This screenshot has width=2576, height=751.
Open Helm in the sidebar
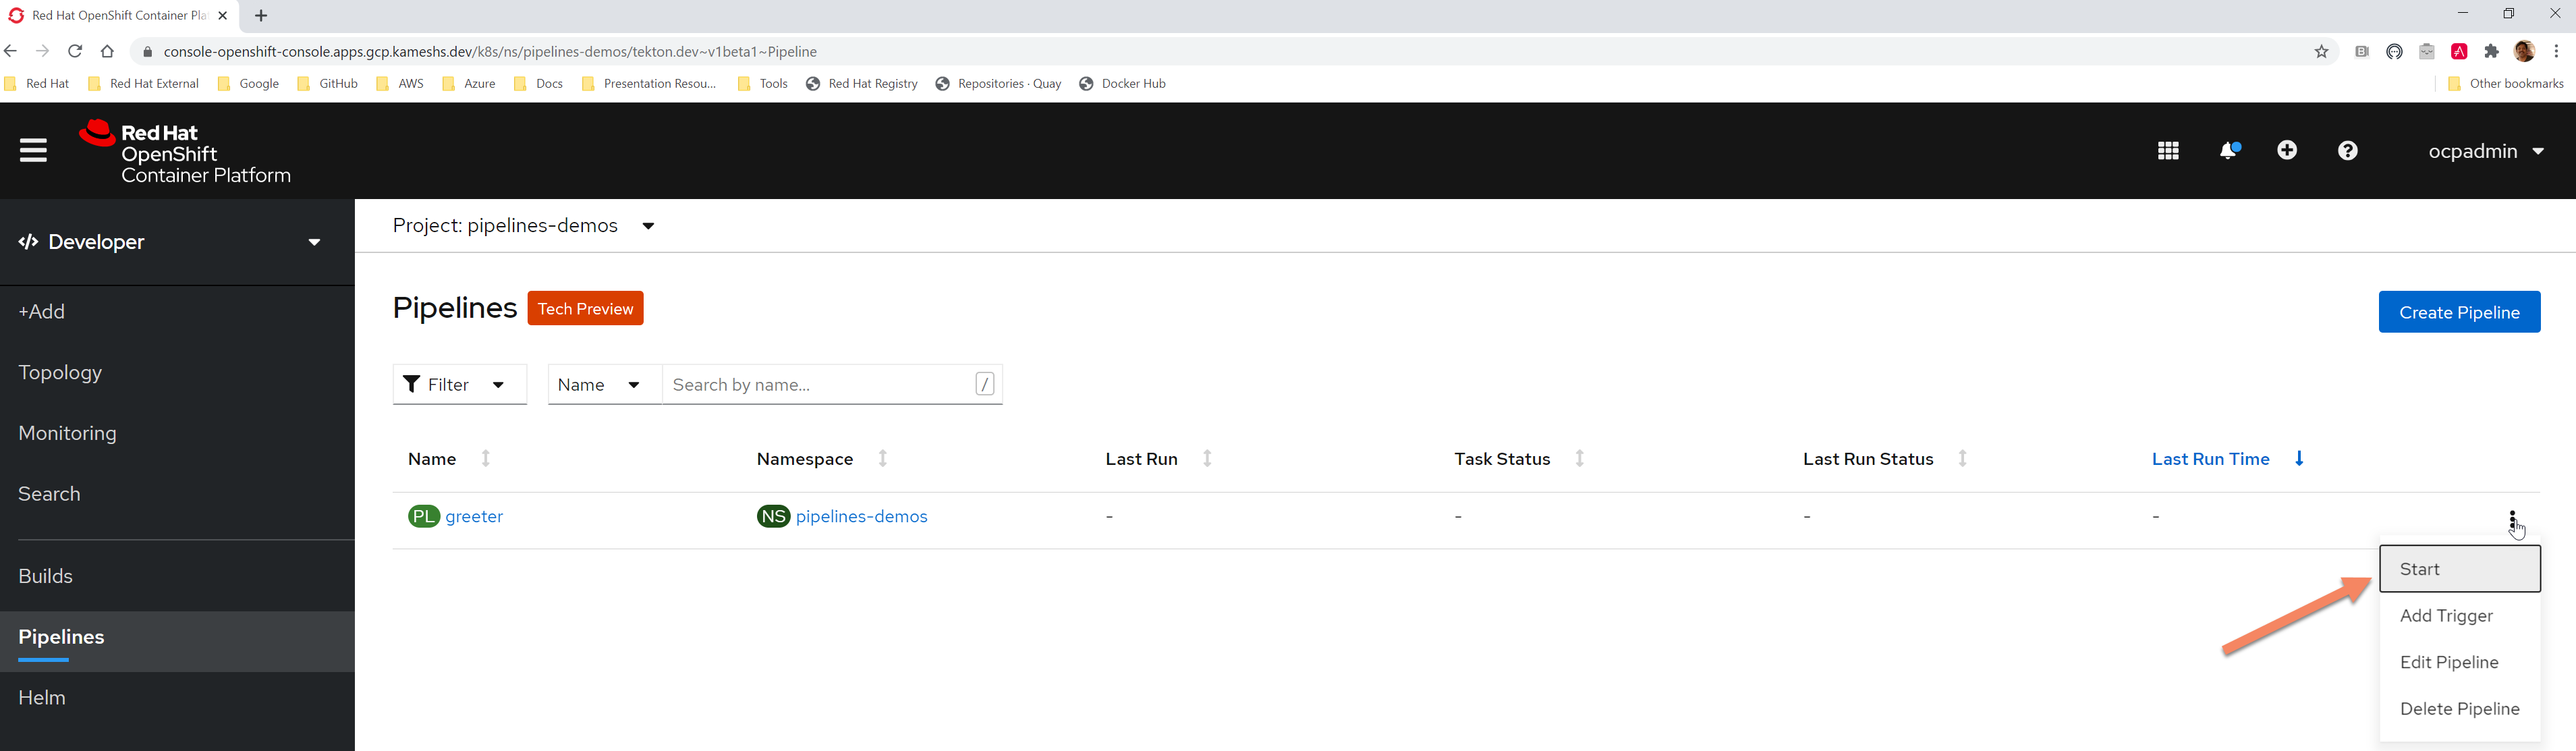tap(177, 698)
